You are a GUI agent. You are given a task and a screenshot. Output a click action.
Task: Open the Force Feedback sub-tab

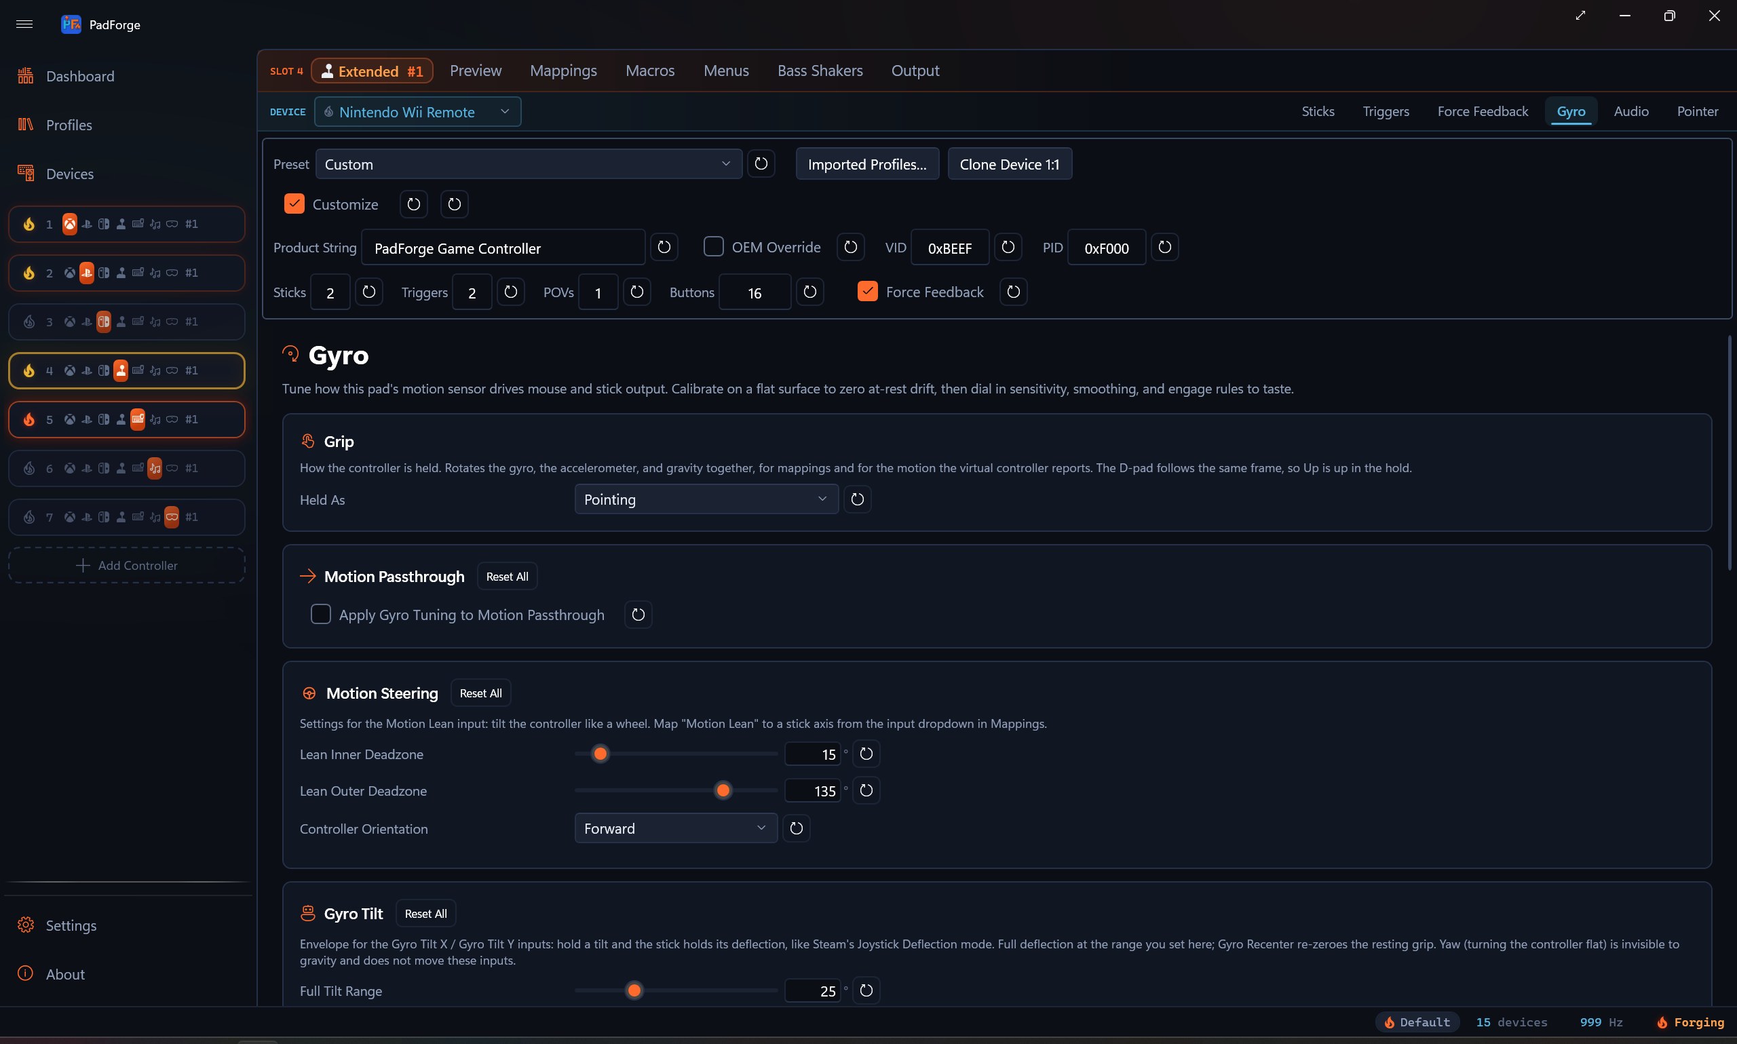click(1483, 111)
